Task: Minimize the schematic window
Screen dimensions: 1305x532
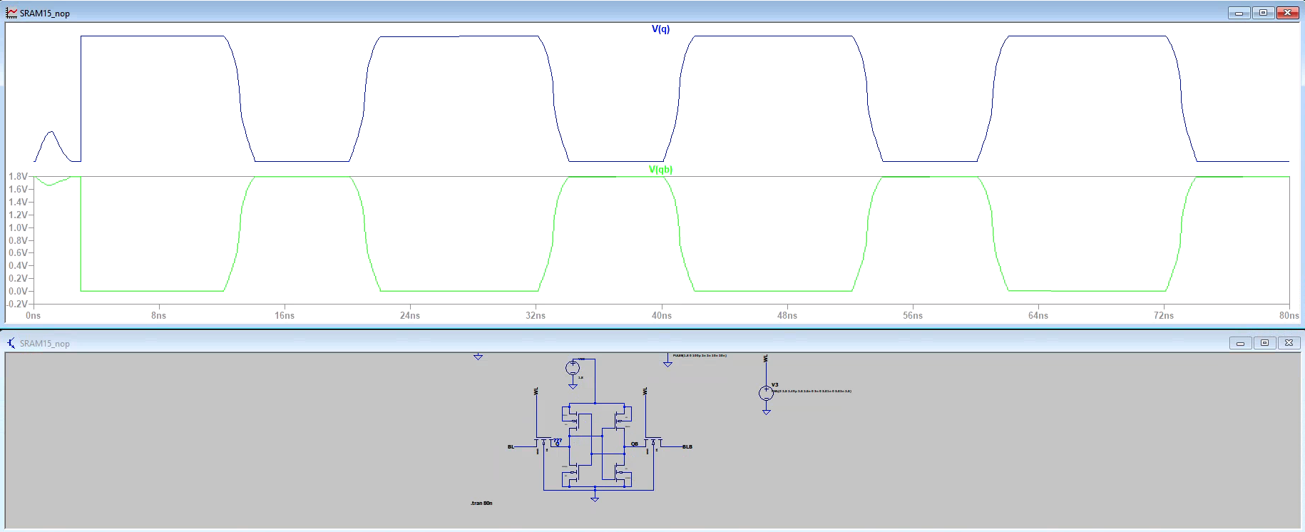Action: (x=1240, y=343)
